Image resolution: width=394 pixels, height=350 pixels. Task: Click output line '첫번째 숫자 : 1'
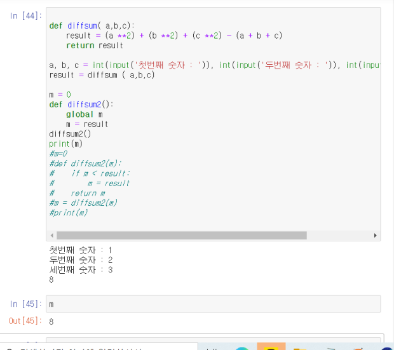[x=81, y=250]
